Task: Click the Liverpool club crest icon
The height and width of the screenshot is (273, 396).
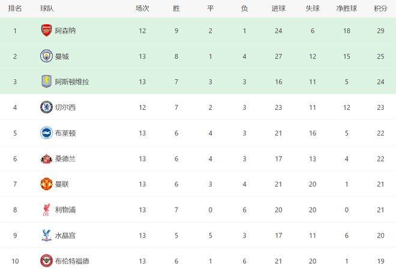Action: pos(46,210)
